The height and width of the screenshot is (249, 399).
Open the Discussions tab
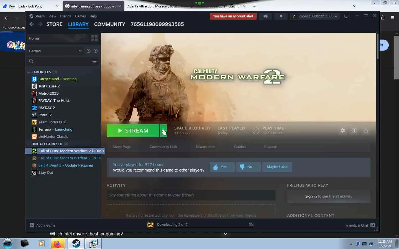click(205, 147)
